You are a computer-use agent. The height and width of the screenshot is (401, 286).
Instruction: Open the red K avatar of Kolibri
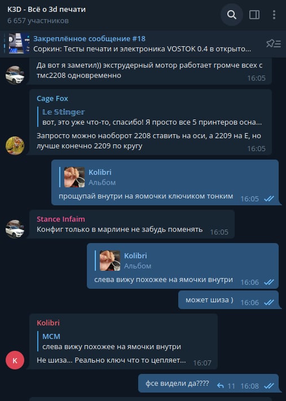(15, 360)
